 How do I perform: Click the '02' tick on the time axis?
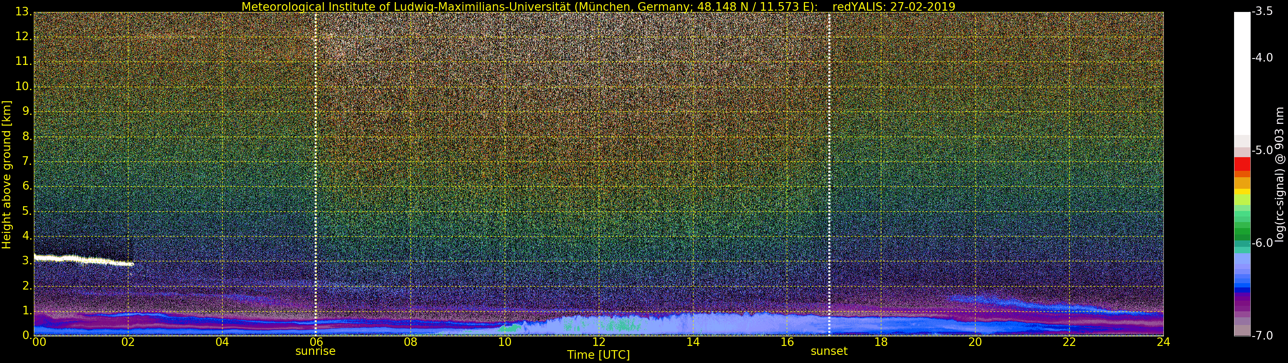tap(128, 342)
